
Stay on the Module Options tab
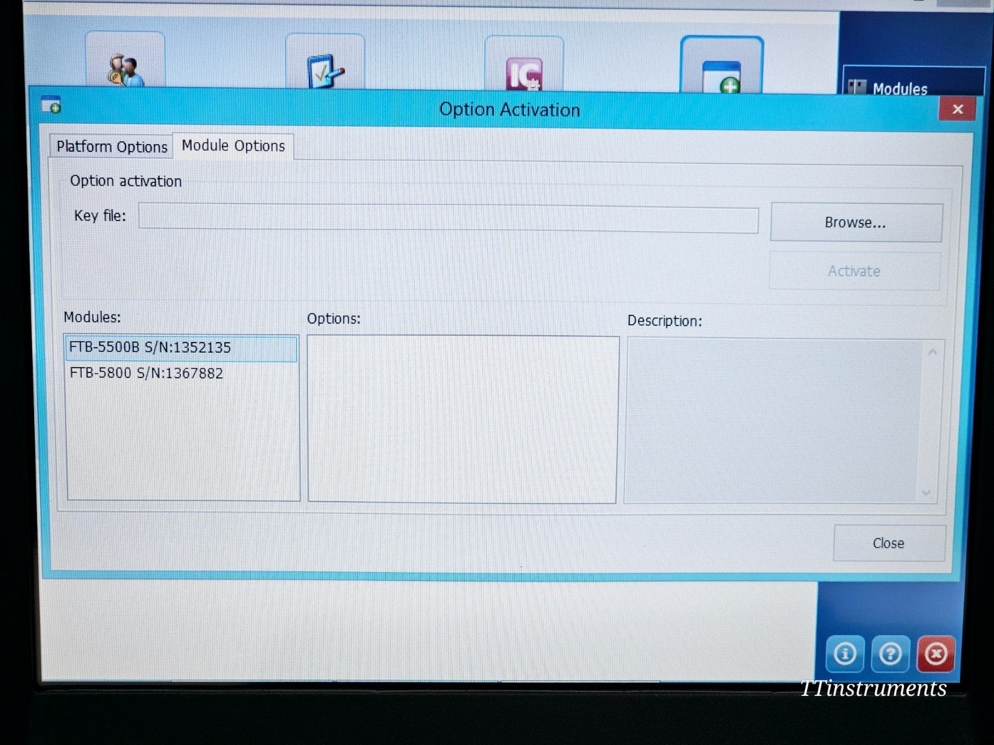(232, 146)
